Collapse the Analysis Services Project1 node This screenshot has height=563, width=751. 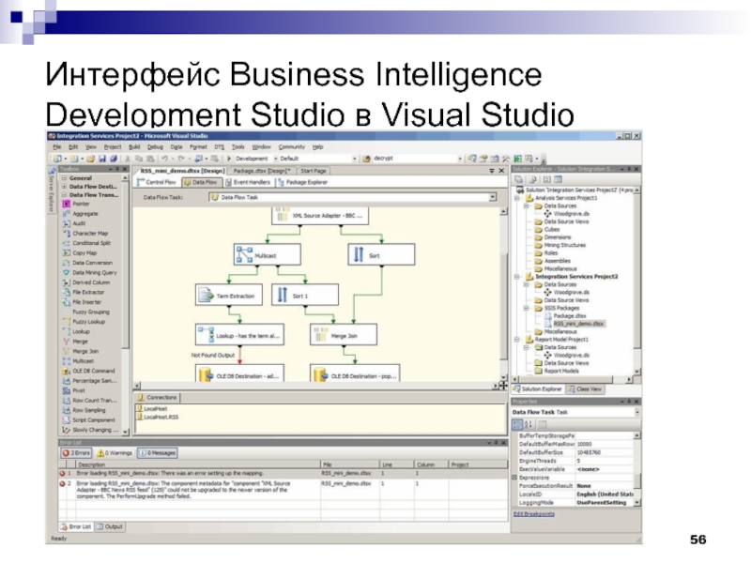point(517,198)
